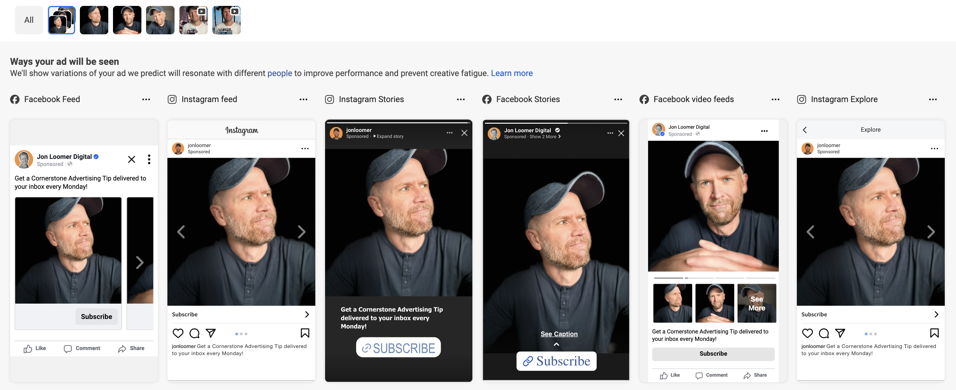Open Facebook Feed options menu
Screen dimensions: 956x390
146,99
